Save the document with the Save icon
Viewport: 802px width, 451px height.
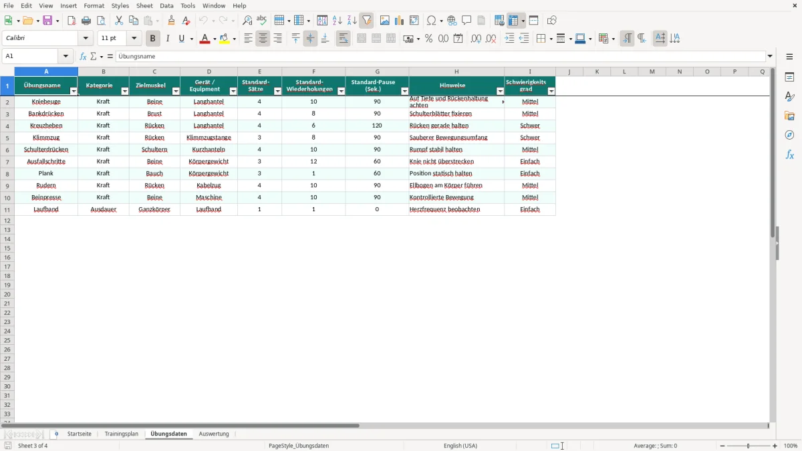pyautogui.click(x=47, y=21)
